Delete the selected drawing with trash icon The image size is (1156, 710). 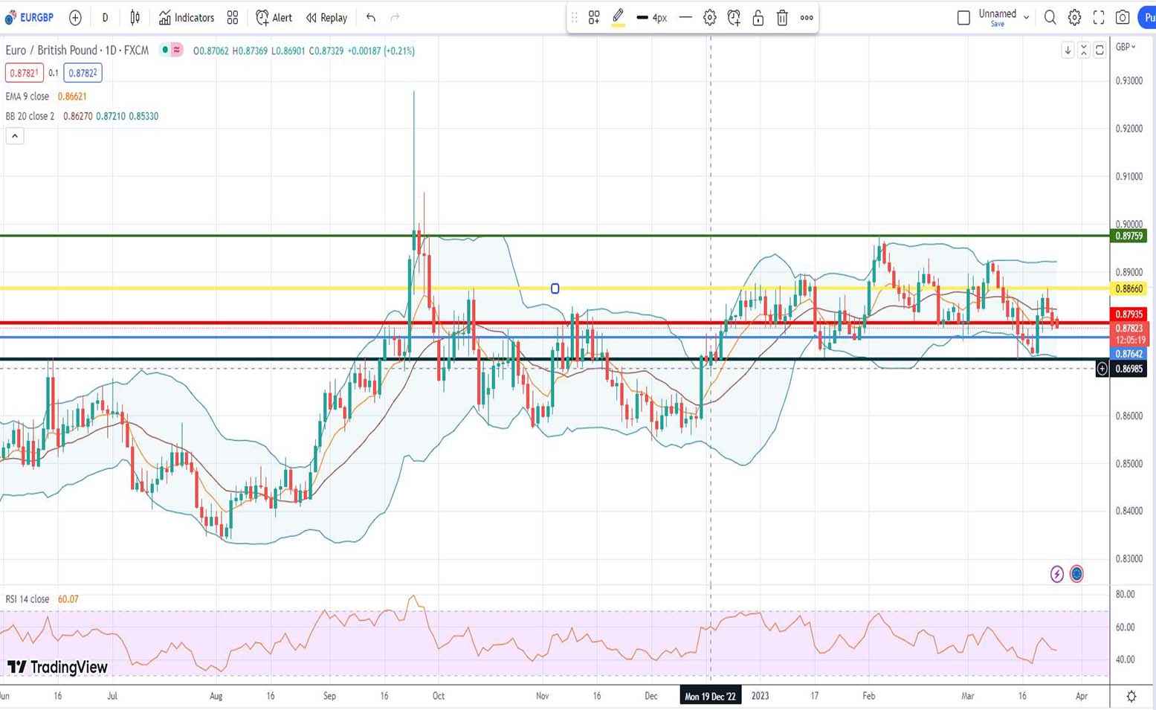click(782, 18)
